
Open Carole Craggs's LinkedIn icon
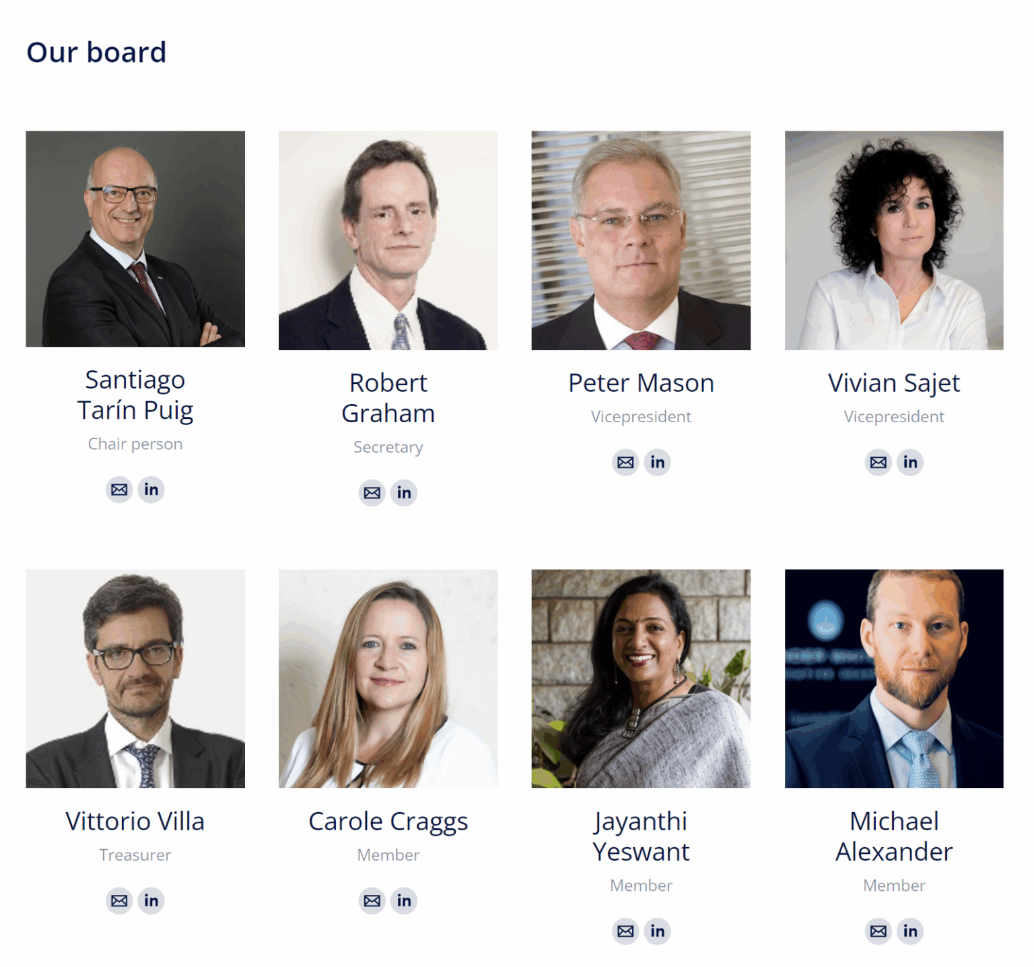[x=404, y=901]
